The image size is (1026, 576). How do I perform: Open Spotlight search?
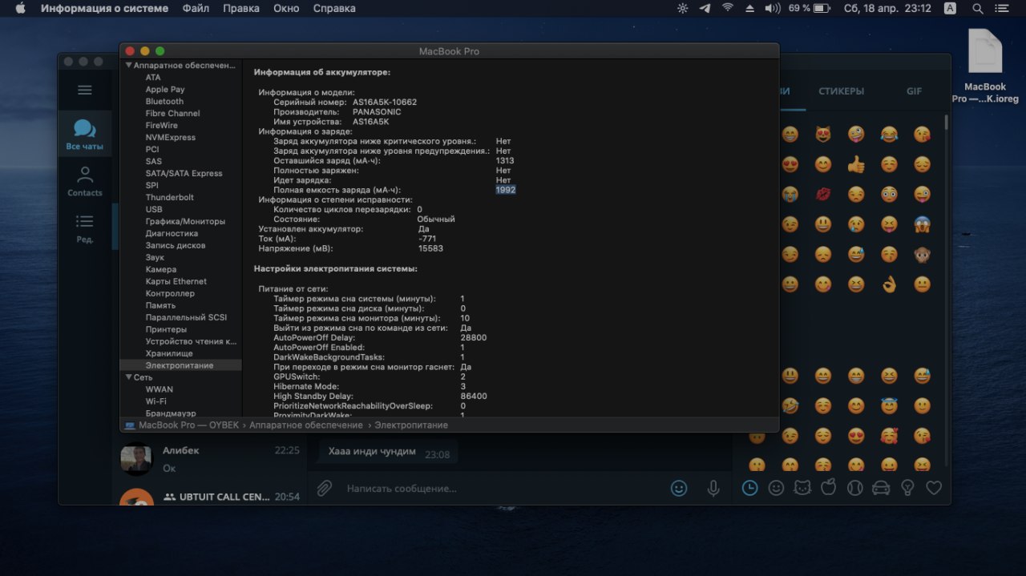(978, 8)
